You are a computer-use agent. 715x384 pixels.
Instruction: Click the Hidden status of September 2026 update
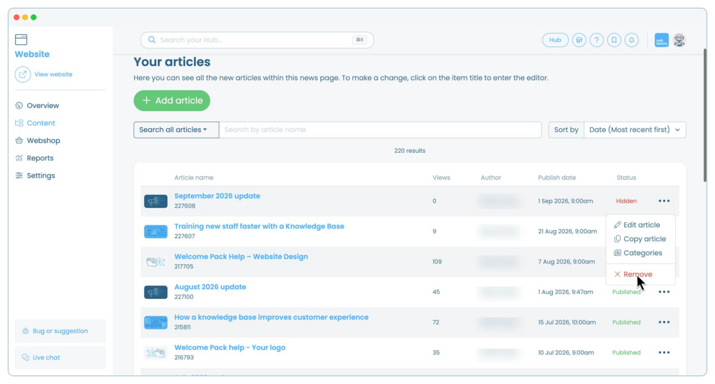(x=626, y=201)
